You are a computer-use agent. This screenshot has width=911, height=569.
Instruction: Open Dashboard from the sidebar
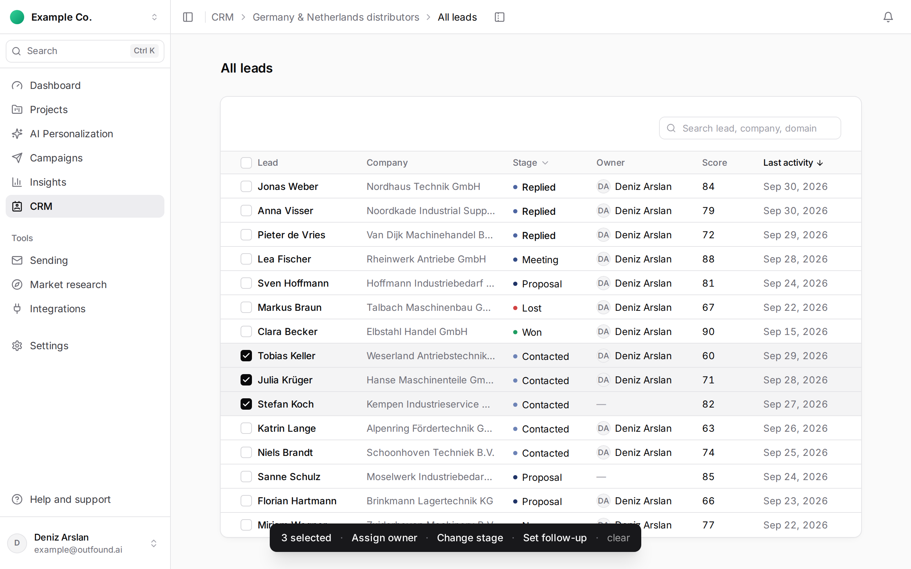coord(85,85)
